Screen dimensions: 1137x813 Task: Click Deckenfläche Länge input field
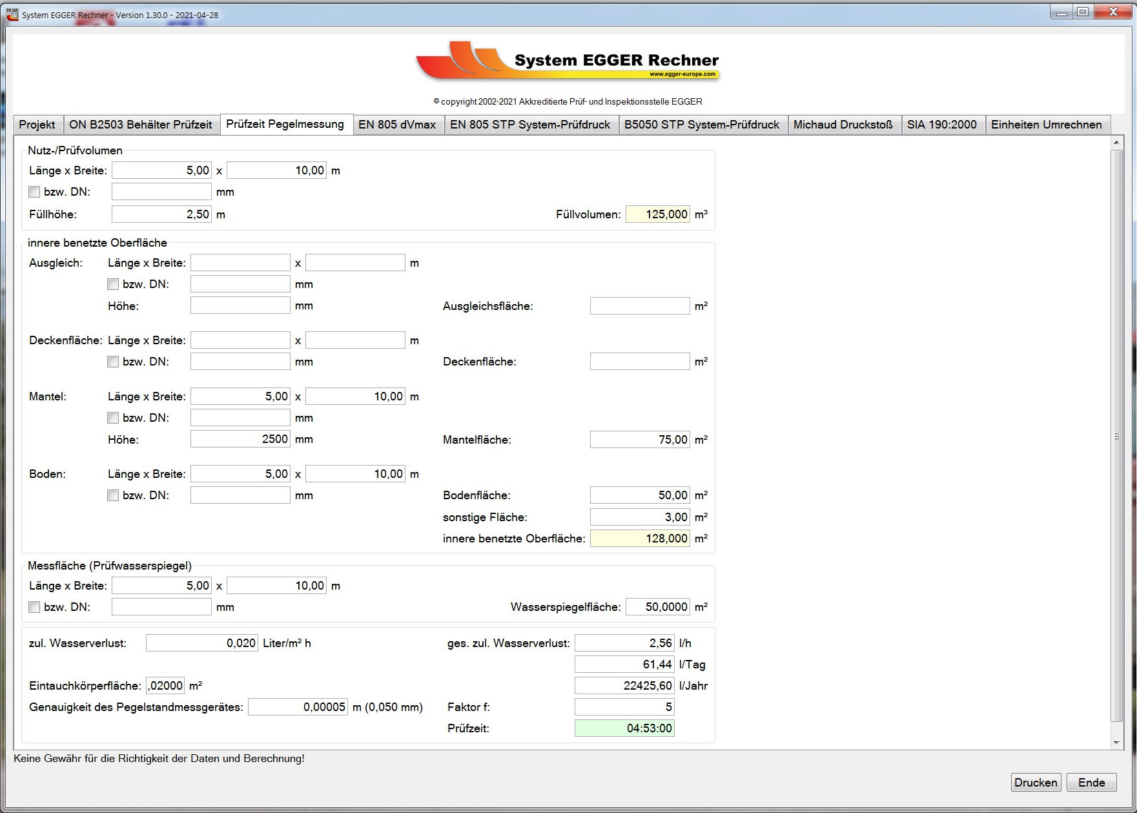click(x=240, y=340)
